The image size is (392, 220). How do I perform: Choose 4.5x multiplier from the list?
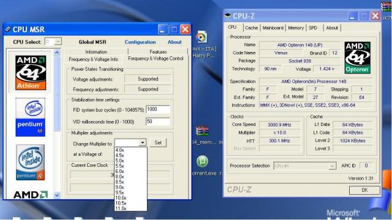pos(130,155)
